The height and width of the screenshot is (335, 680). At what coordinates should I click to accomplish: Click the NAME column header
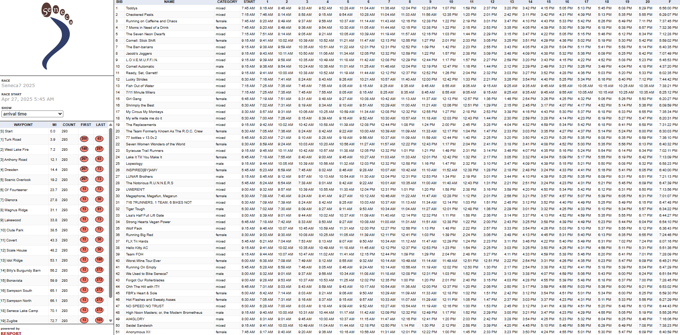coord(169,2)
